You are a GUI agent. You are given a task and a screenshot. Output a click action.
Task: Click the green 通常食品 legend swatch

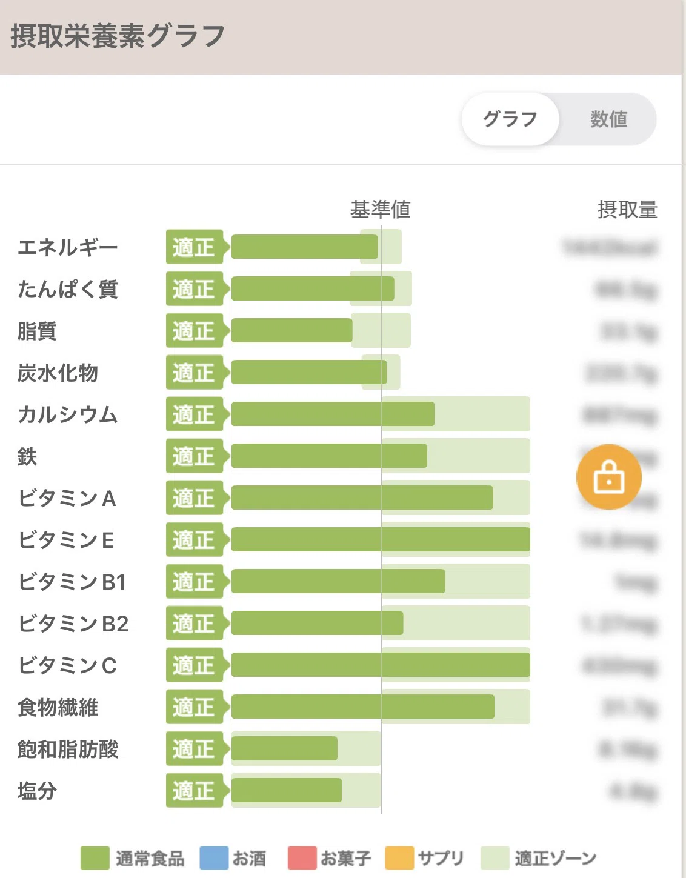[95, 858]
